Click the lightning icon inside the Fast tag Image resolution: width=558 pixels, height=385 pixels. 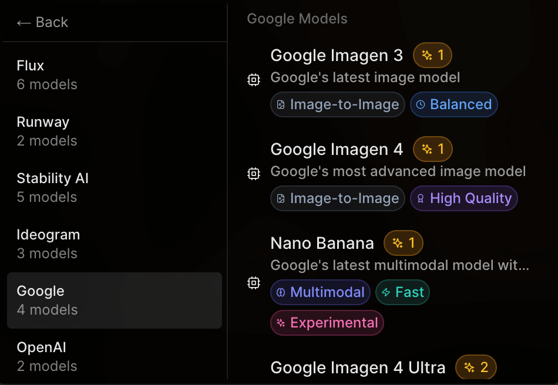[x=388, y=292]
